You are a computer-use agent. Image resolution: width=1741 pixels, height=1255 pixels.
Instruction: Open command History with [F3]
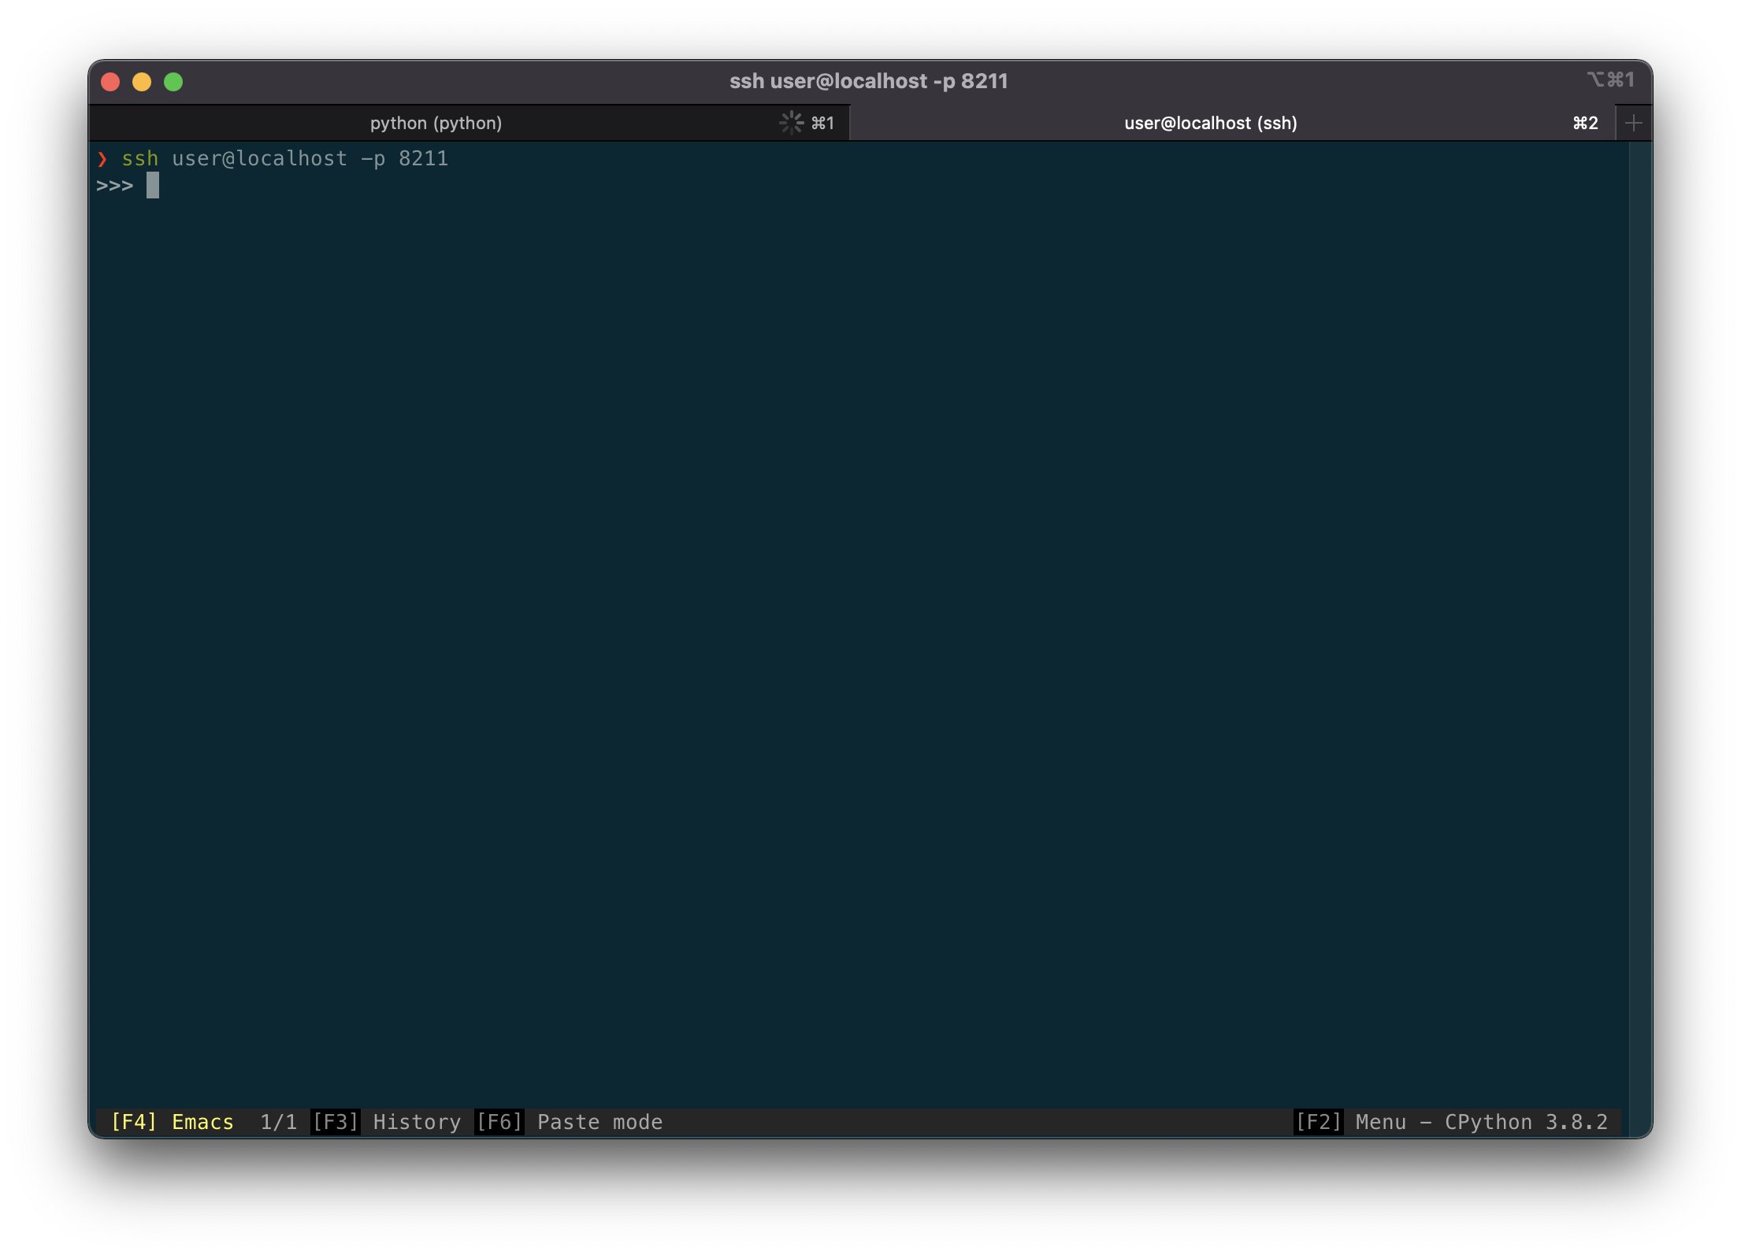point(334,1121)
